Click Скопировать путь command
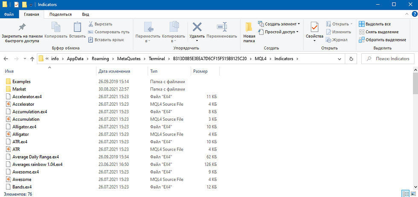Image resolution: width=418 pixels, height=197 pixels. click(x=109, y=32)
